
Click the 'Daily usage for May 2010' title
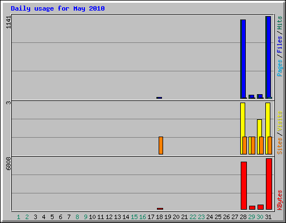[58, 8]
